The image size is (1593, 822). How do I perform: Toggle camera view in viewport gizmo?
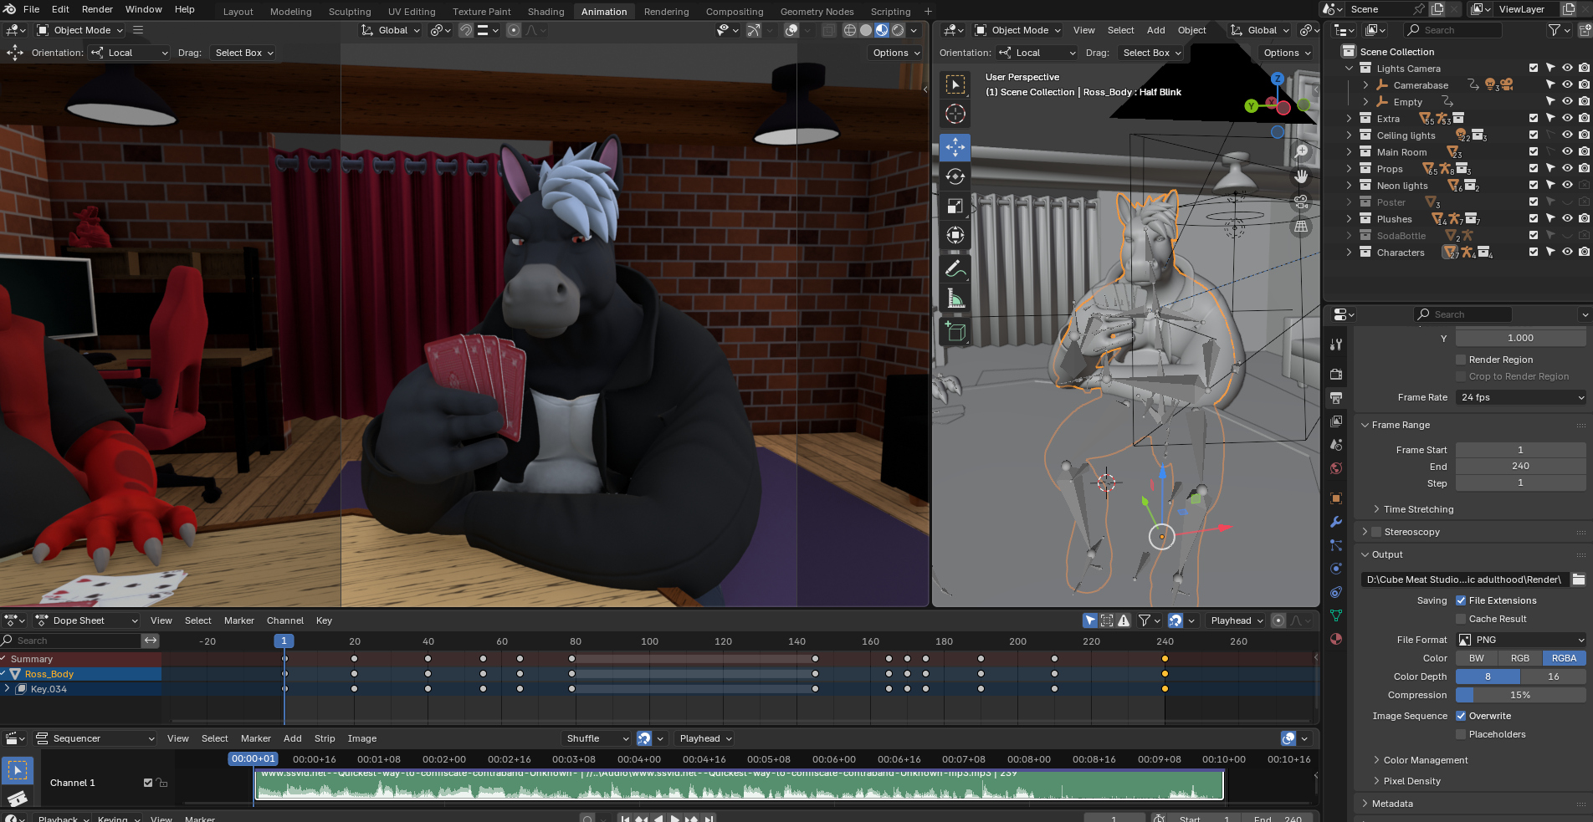click(x=1301, y=202)
